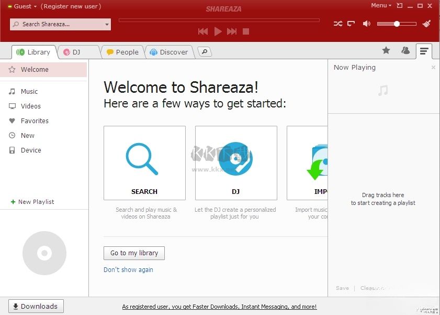
Task: Click the previous track button
Action: tap(203, 31)
